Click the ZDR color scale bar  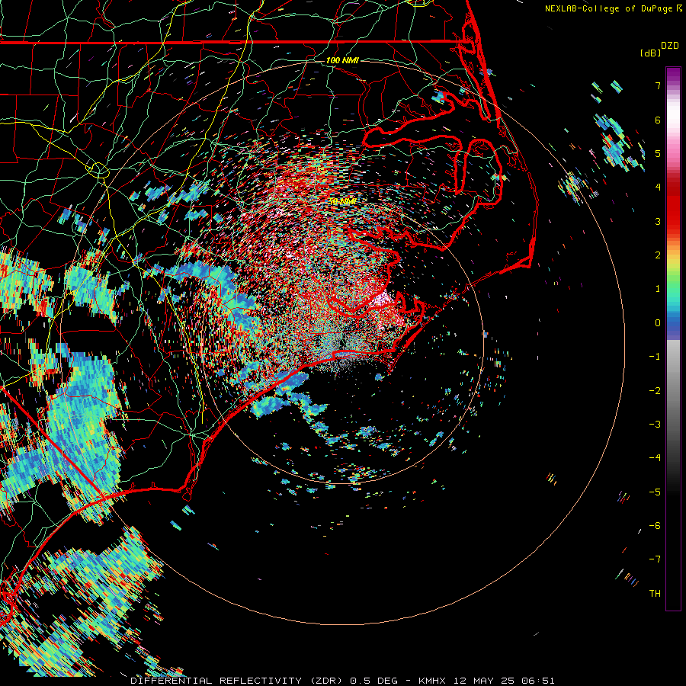coord(673,338)
